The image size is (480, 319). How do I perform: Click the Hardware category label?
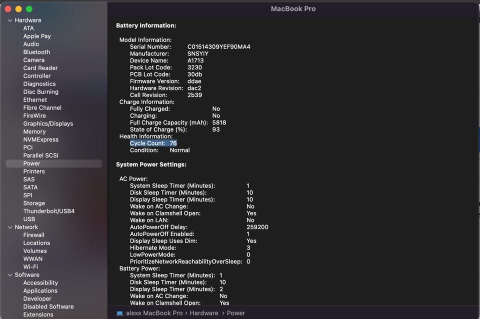tap(28, 20)
